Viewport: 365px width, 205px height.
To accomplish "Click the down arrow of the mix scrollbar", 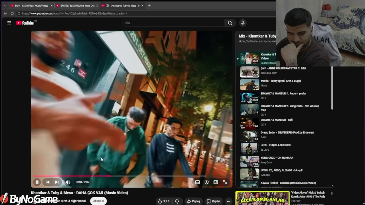I will 332,185.
